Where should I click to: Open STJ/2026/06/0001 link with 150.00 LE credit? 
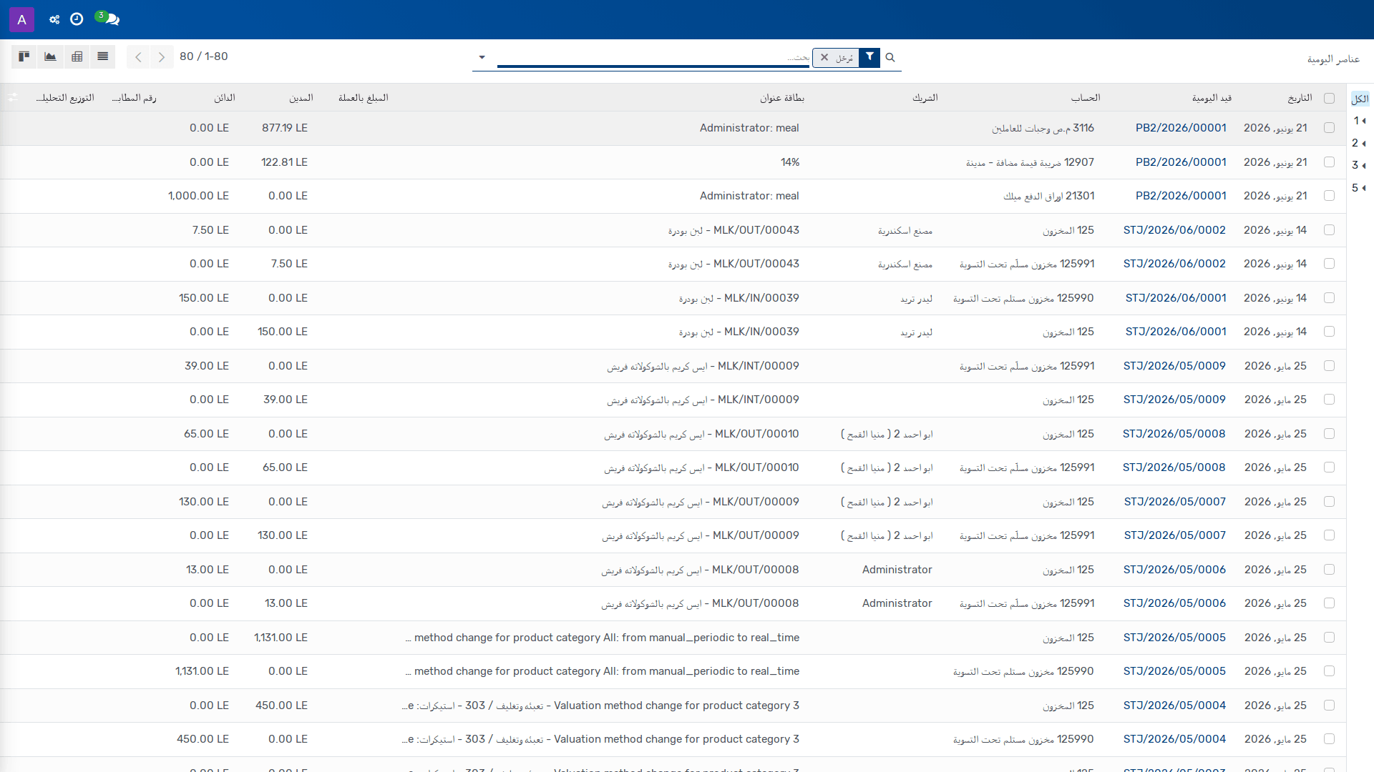[x=1176, y=298]
